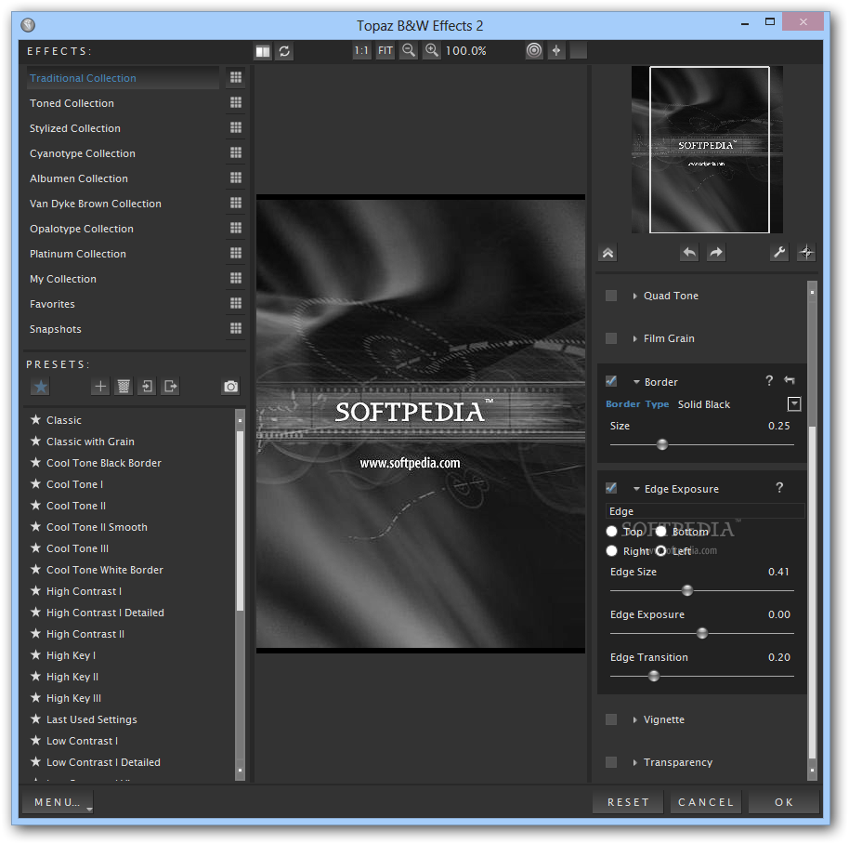Click the circular target icon in toolbar
849x844 pixels.
click(534, 51)
